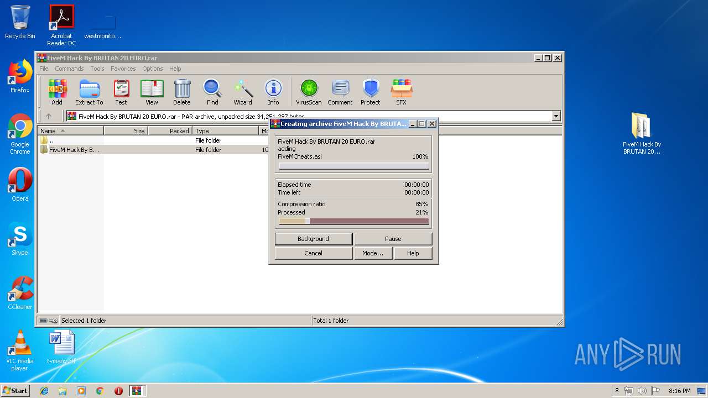Click the Test archive icon

[121, 92]
